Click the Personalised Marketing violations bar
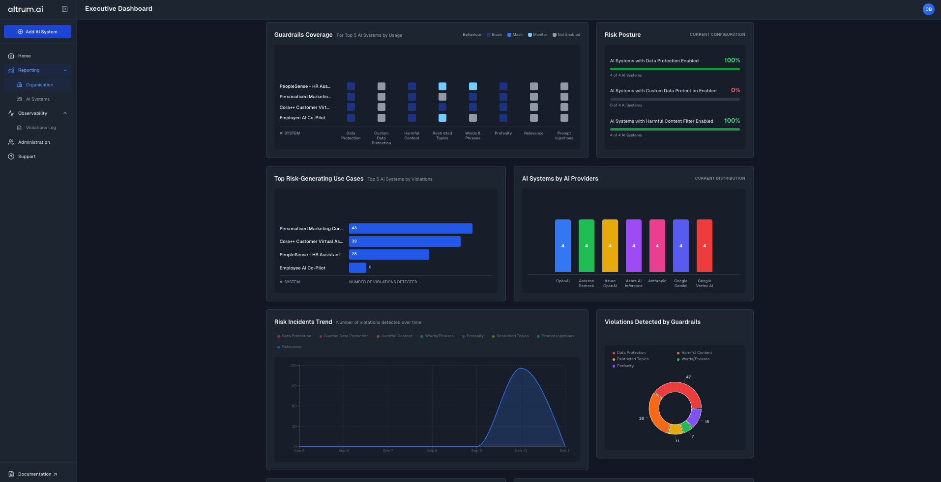The image size is (941, 482). pos(411,228)
